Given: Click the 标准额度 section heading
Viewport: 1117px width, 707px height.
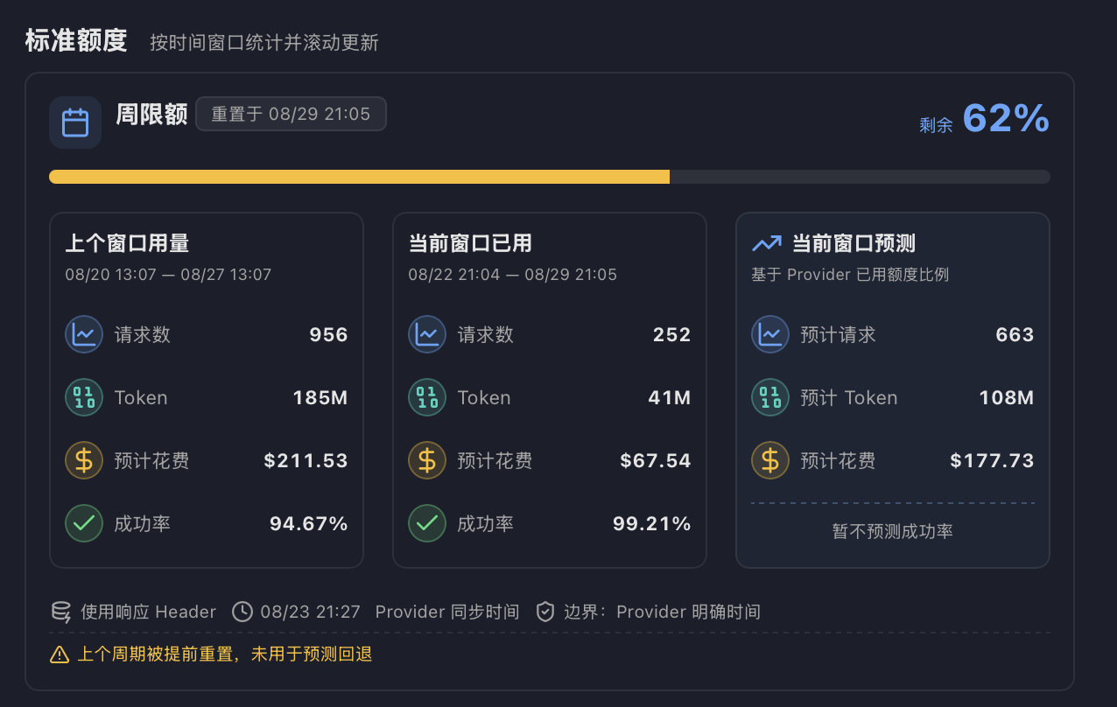Looking at the screenshot, I should [76, 40].
